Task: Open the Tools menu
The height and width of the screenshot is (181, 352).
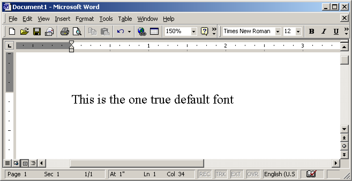Action: click(x=106, y=19)
